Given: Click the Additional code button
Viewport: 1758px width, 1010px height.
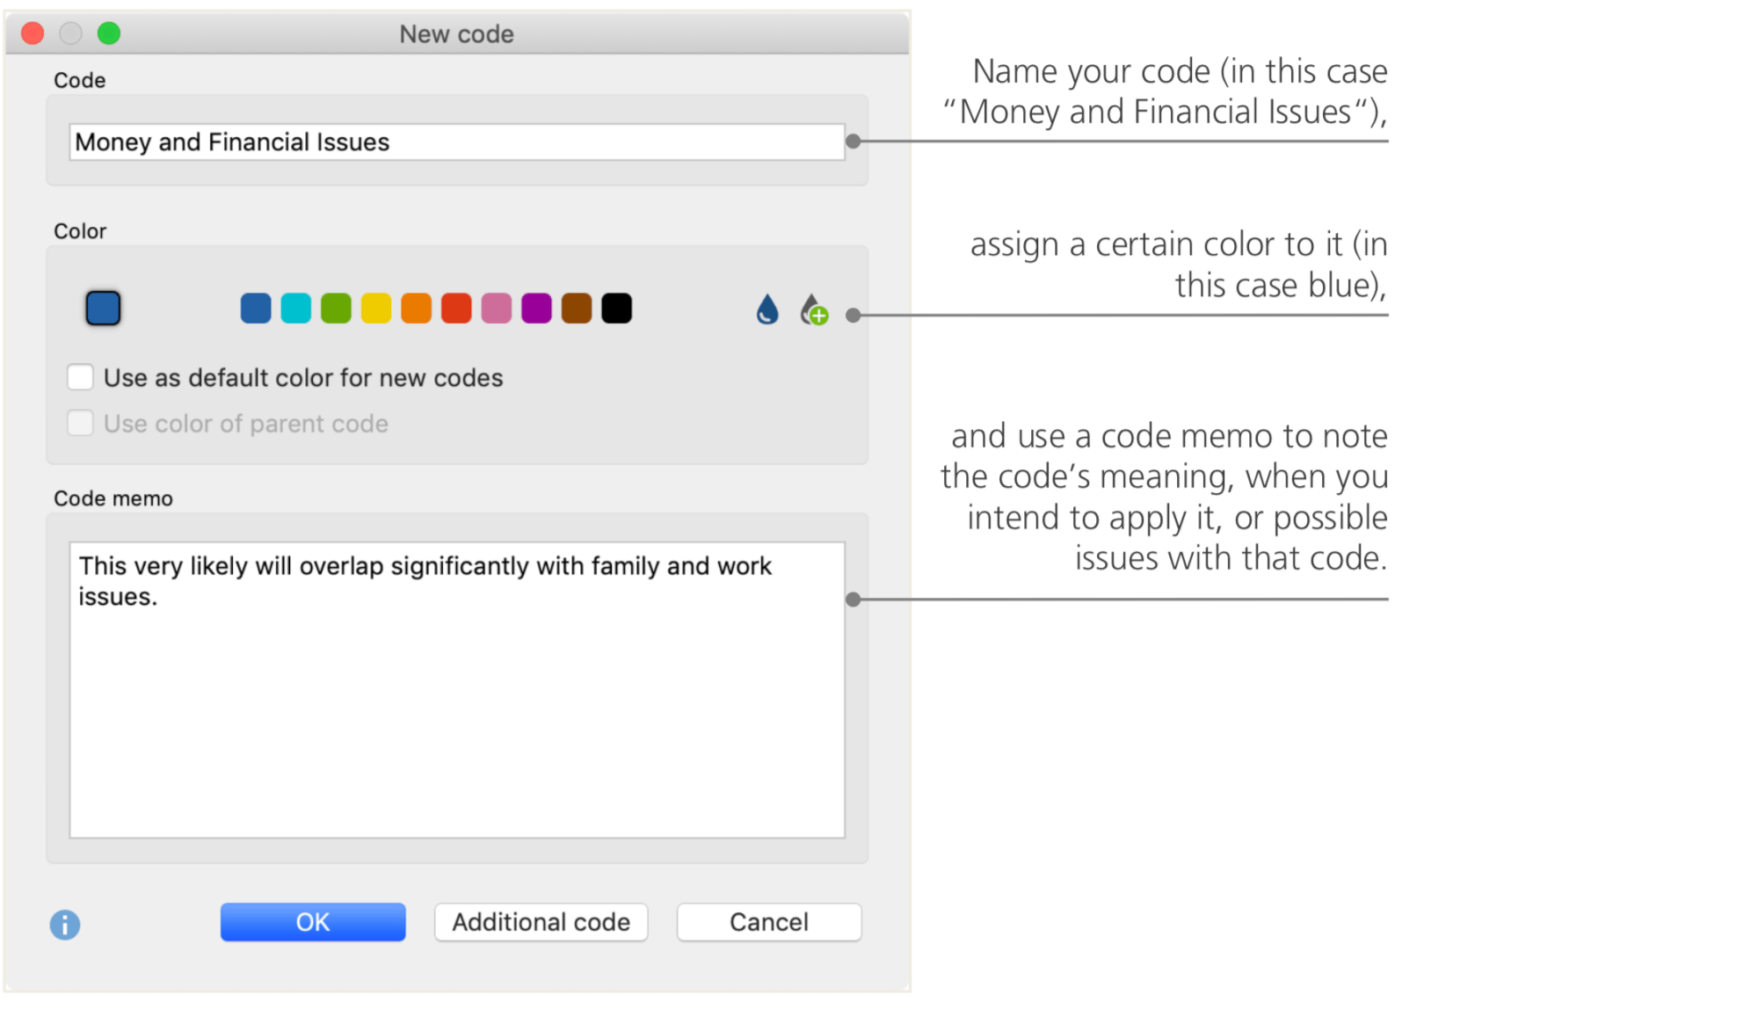Looking at the screenshot, I should [541, 922].
